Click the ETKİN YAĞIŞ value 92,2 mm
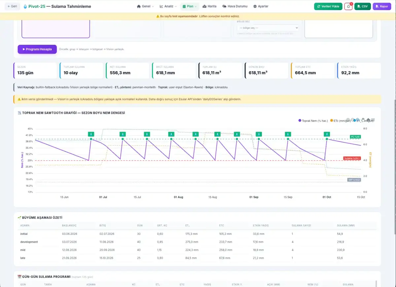This screenshot has width=396, height=287. pos(350,73)
